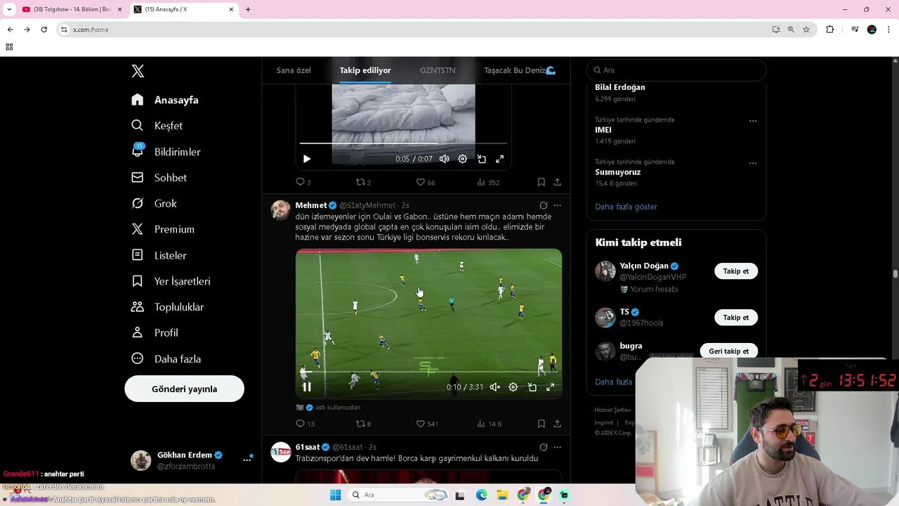
Task: Click Yer İşaretleri bookmarks icon
Action: pos(138,281)
